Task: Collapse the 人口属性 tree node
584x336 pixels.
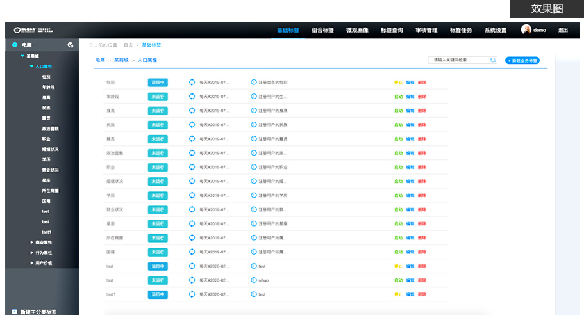Action: coord(31,67)
